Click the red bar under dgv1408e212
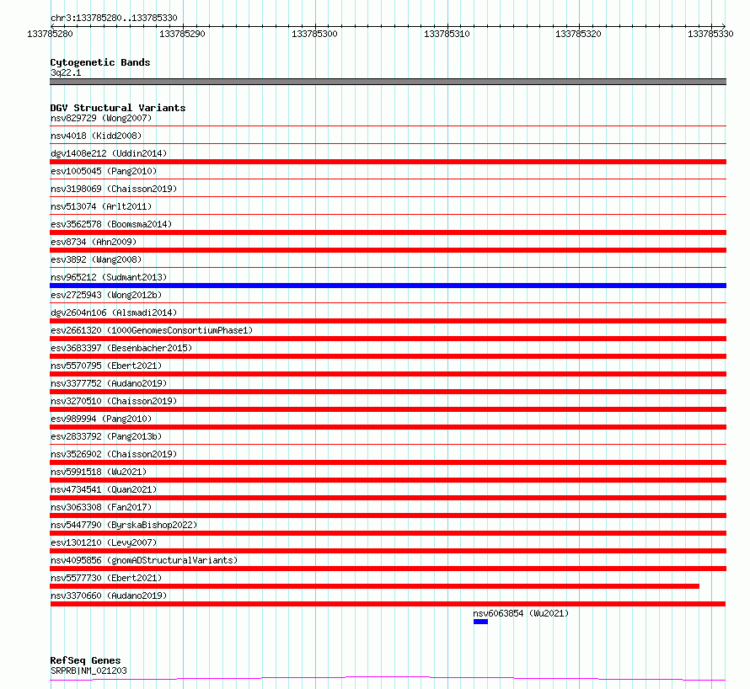 click(x=388, y=162)
